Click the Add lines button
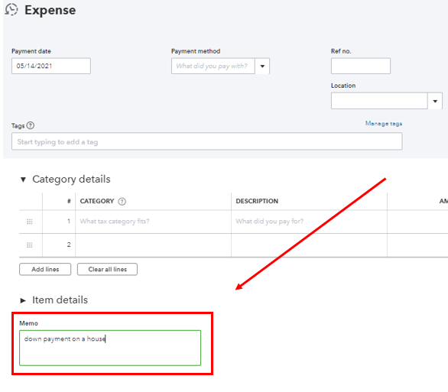Image resolution: width=448 pixels, height=392 pixels. point(45,269)
